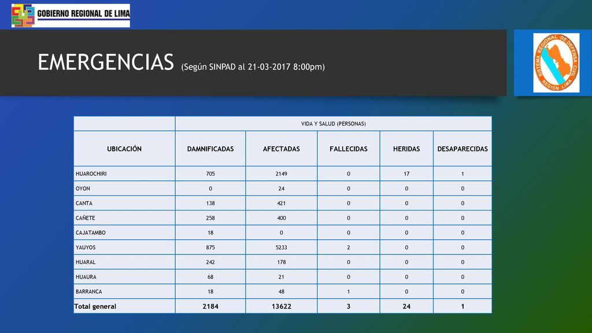Image resolution: width=592 pixels, height=333 pixels.
Task: Select the CAÑETE row label
Action: click(86, 218)
